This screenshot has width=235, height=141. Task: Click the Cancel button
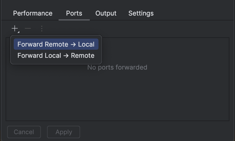(x=24, y=132)
